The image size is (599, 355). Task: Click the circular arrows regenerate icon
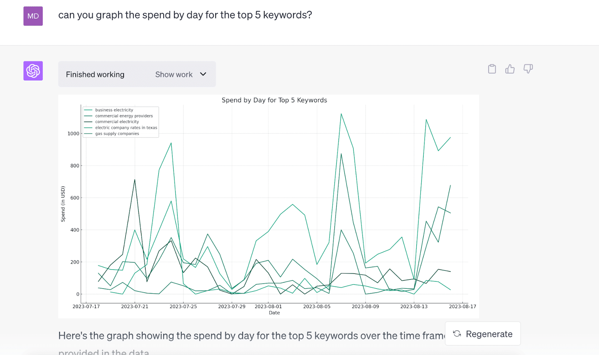coord(457,334)
